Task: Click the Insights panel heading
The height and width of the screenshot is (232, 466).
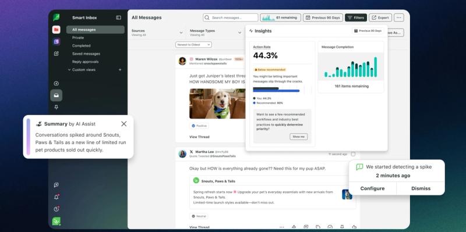Action: 263,31
